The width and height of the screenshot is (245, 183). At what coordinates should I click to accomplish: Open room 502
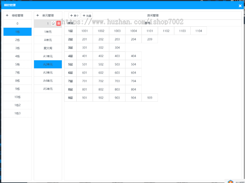pyautogui.click(x=101, y=64)
